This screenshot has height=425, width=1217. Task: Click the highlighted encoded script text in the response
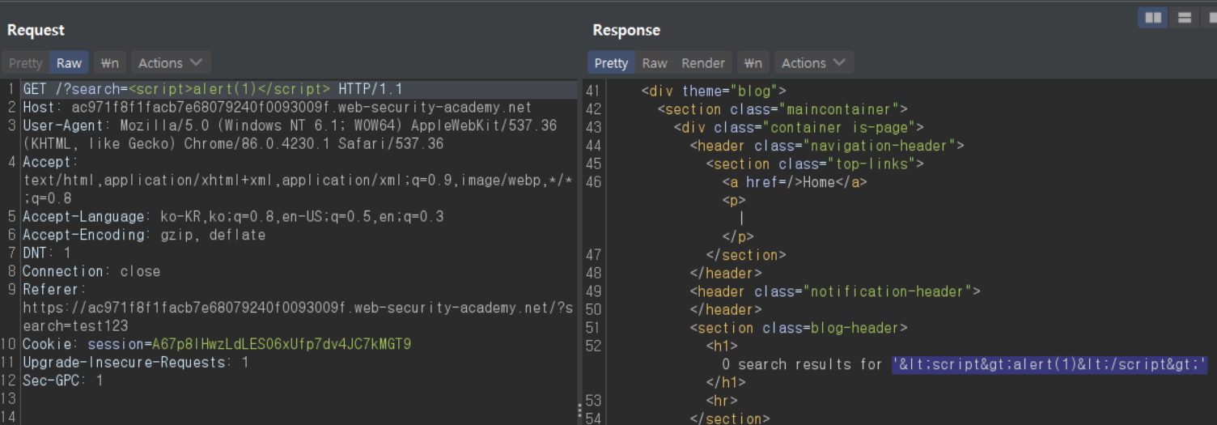pyautogui.click(x=1050, y=364)
